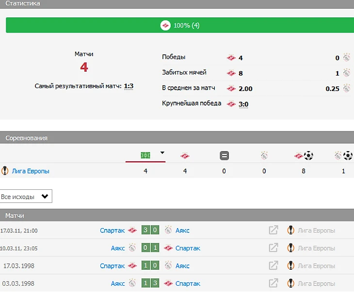Click the green 100% (4) win bar
This screenshot has width=354, height=292.
180,25
